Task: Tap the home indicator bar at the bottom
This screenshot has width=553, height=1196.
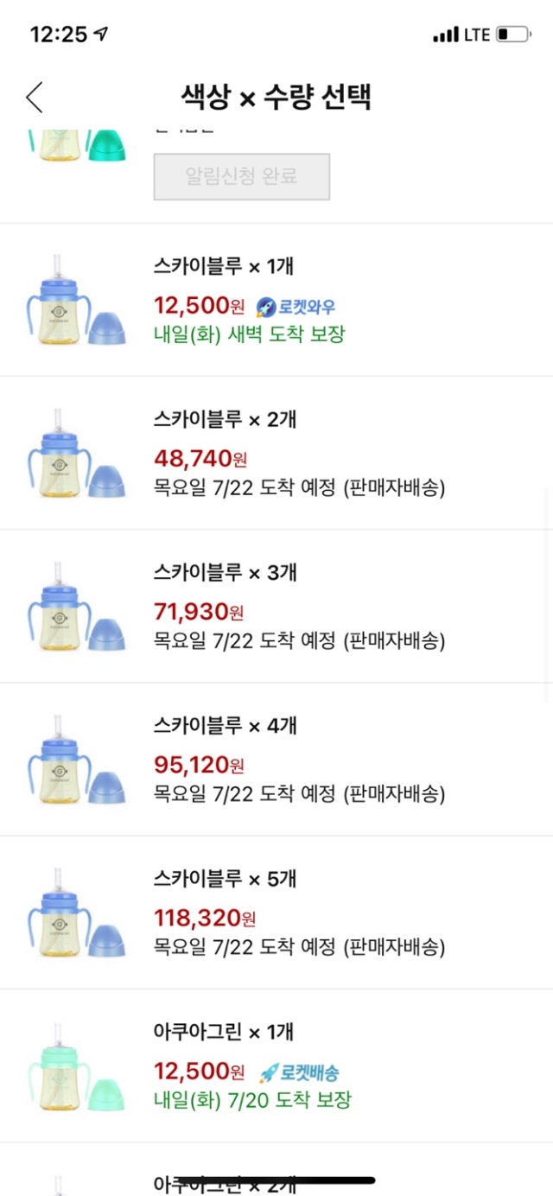Action: coord(276,1179)
